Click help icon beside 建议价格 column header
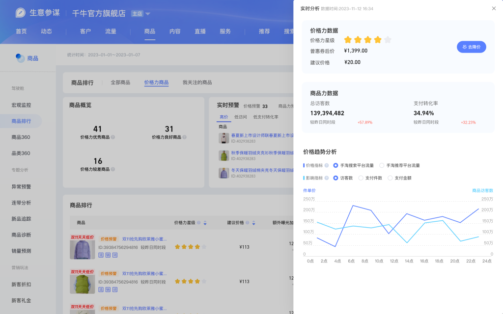This screenshot has width=503, height=314. (x=248, y=223)
